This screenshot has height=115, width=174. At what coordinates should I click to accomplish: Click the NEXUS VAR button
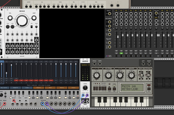[x=8, y=27]
